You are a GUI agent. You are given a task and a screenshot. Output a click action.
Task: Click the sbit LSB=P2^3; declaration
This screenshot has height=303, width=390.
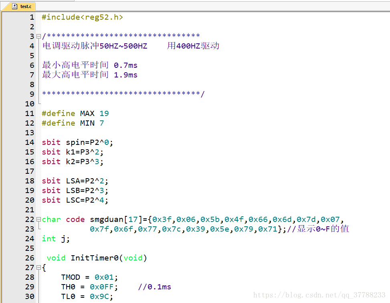pos(75,191)
